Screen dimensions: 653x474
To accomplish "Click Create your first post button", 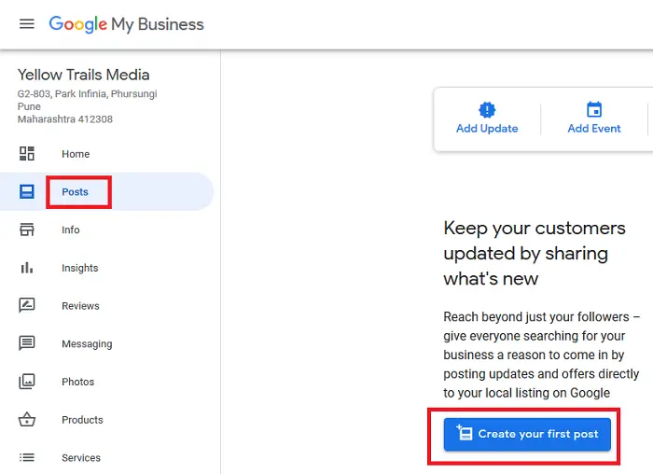I will (x=527, y=434).
